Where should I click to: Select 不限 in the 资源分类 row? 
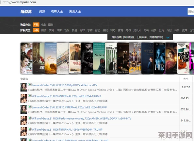coord(36,25)
